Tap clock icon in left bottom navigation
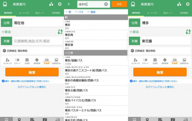Viewport: 192px width, 121px height. [x=58, y=119]
